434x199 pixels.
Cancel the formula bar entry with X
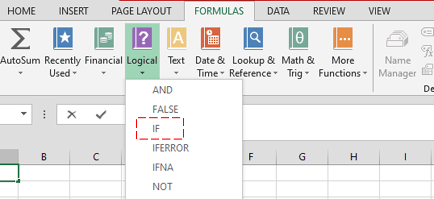(72, 114)
